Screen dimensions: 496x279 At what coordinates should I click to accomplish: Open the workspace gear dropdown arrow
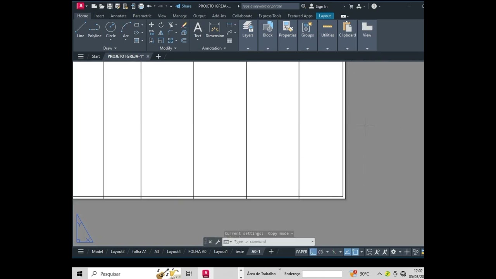(400, 252)
